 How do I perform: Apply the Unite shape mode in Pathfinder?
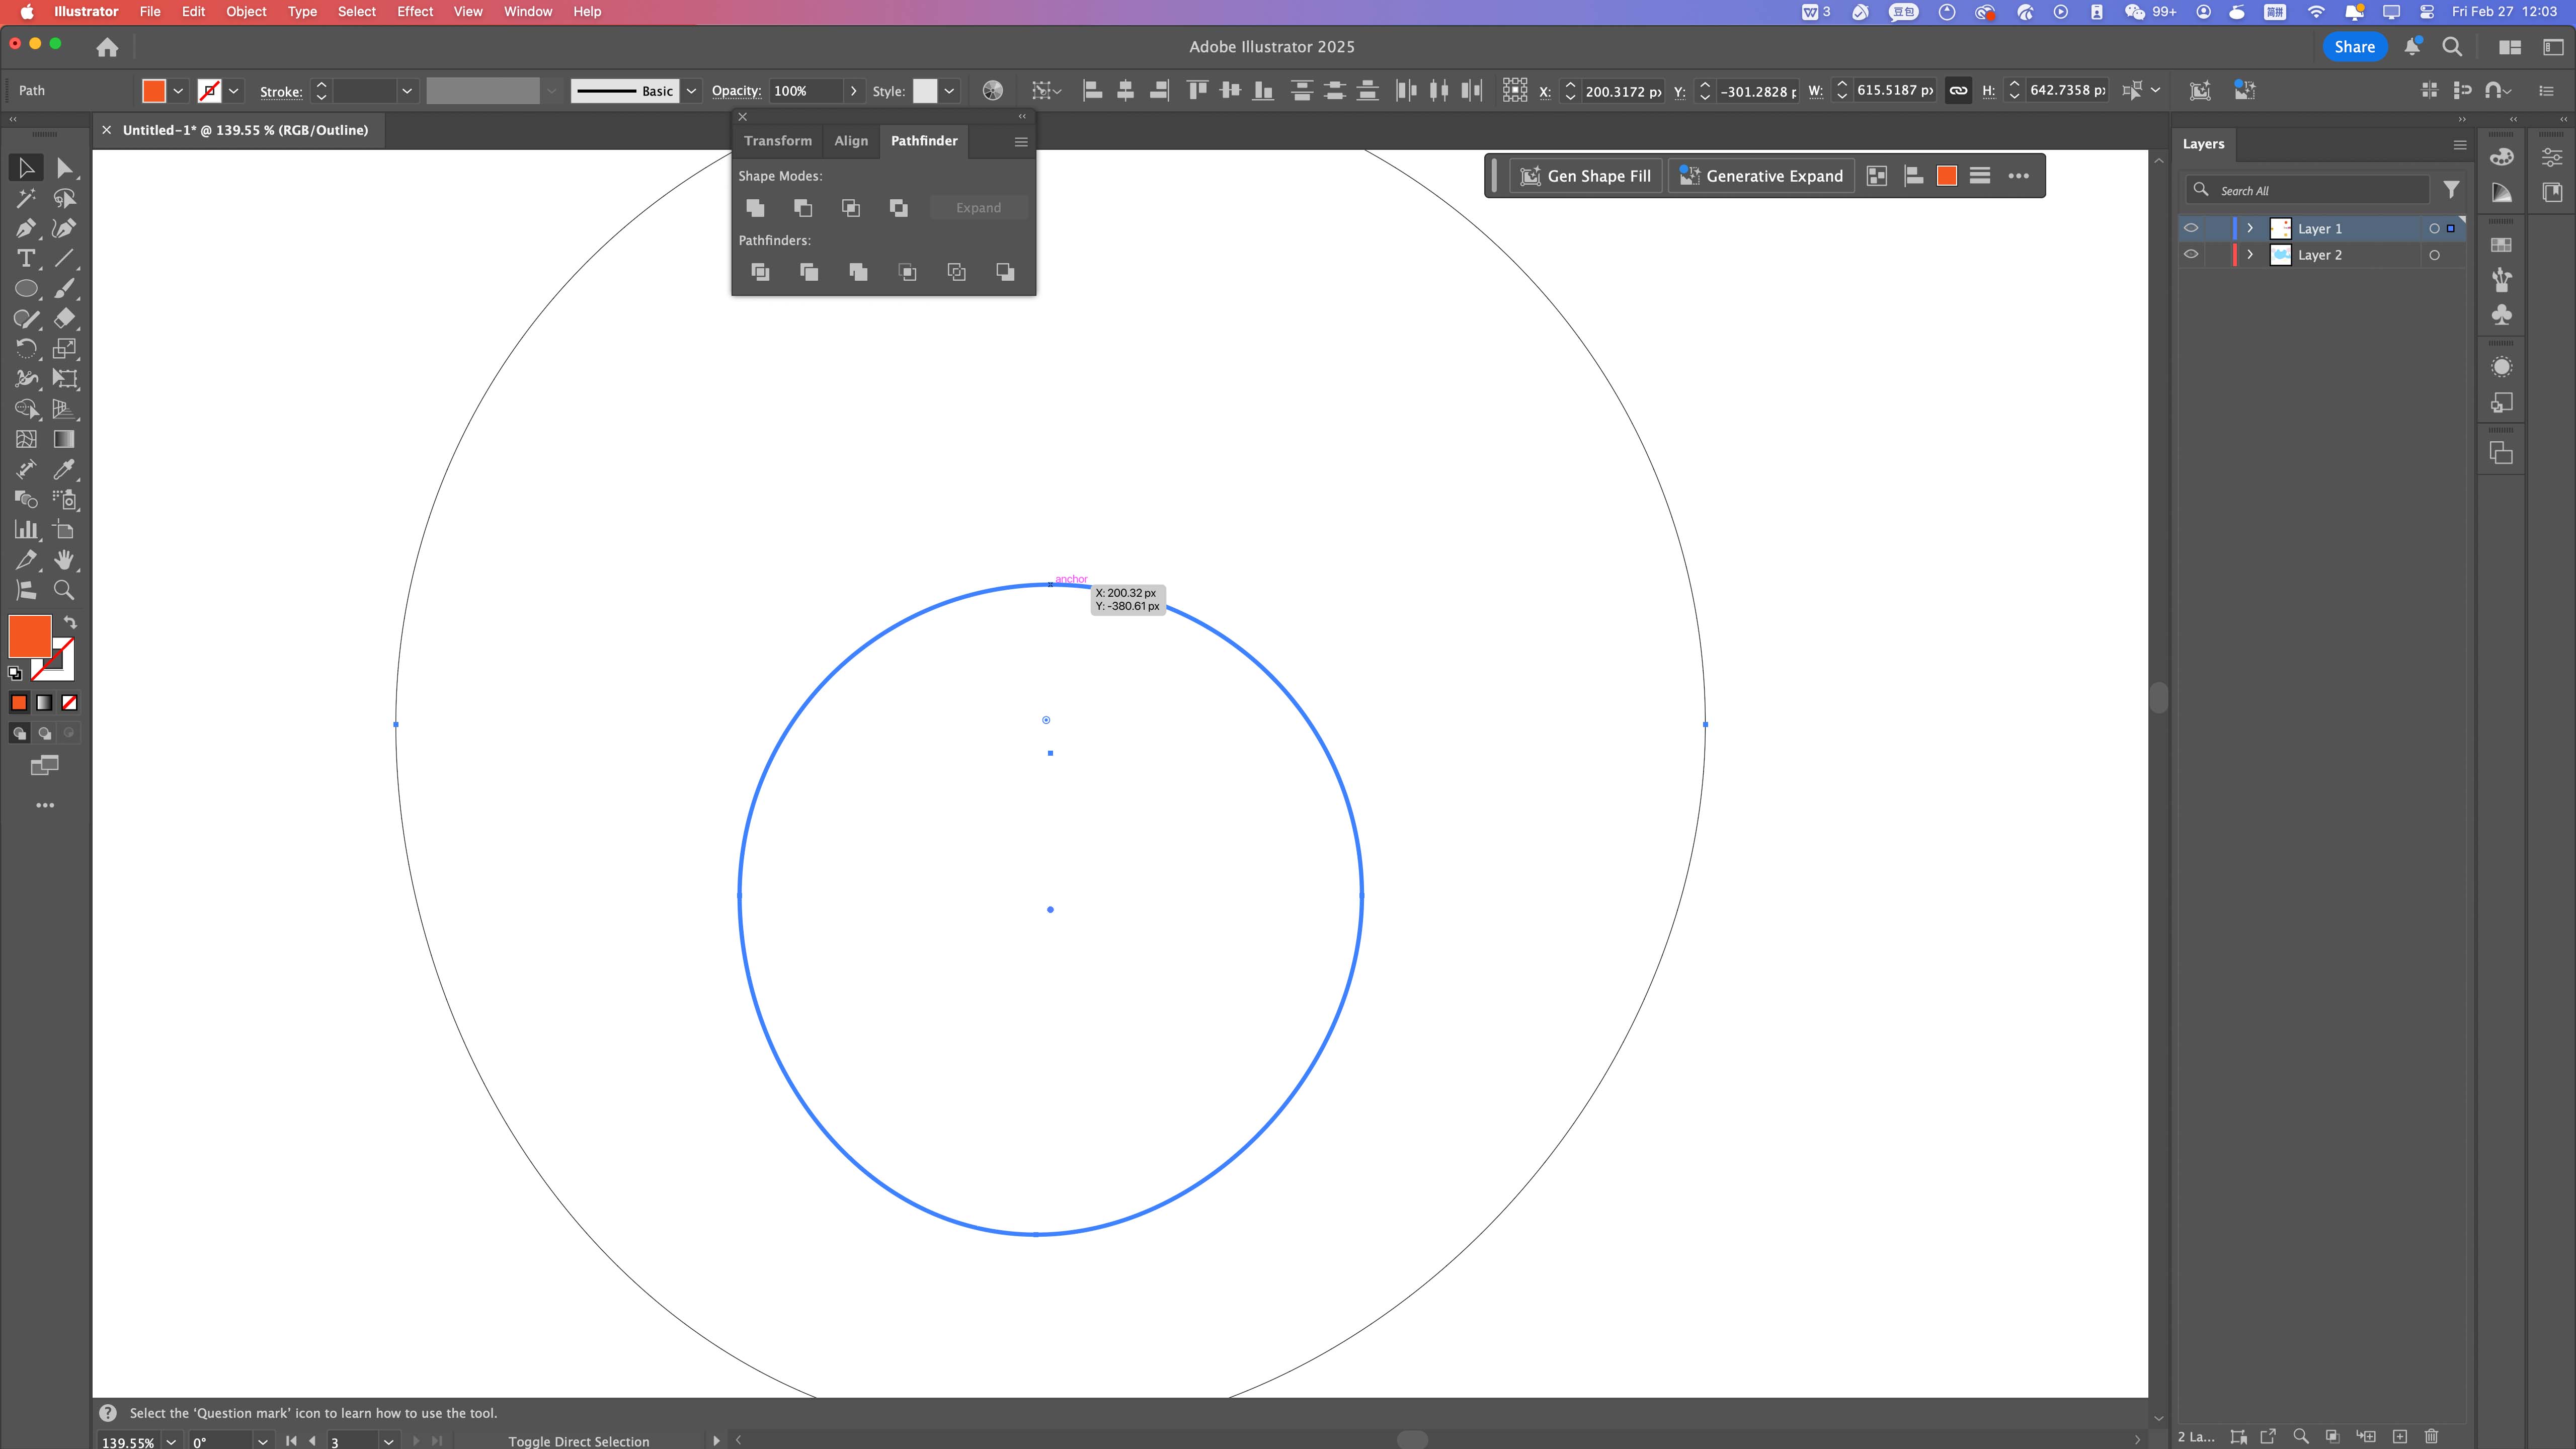pyautogui.click(x=755, y=207)
